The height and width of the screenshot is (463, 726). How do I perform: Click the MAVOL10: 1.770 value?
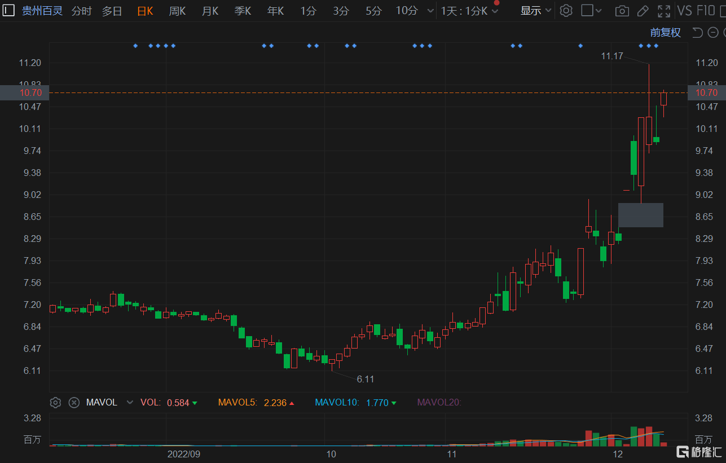pos(377,403)
